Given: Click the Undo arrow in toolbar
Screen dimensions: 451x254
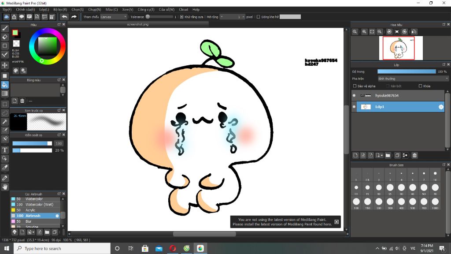Looking at the screenshot, I should [x=64, y=17].
